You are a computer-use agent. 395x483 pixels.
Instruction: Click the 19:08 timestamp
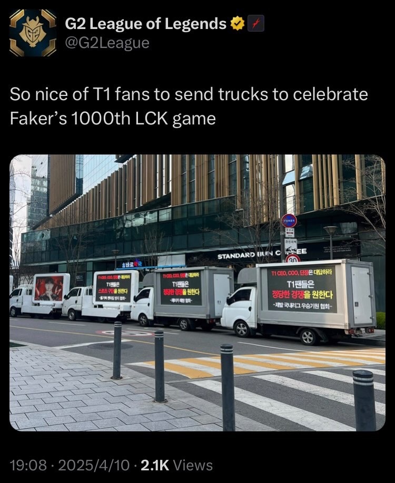pyautogui.click(x=28, y=465)
